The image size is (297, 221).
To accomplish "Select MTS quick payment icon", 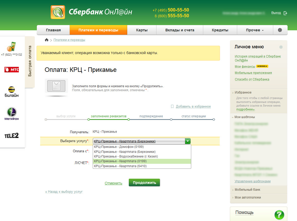I will 11,69.
